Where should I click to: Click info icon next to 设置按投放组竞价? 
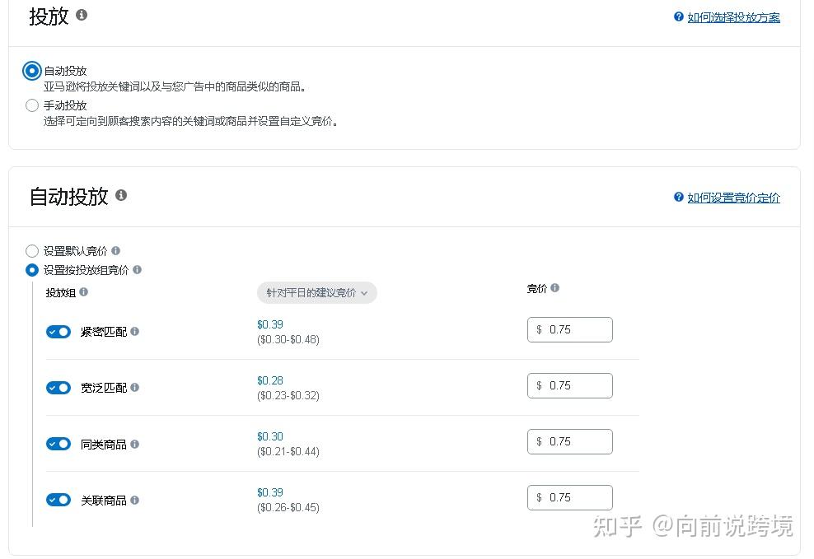pyautogui.click(x=137, y=270)
